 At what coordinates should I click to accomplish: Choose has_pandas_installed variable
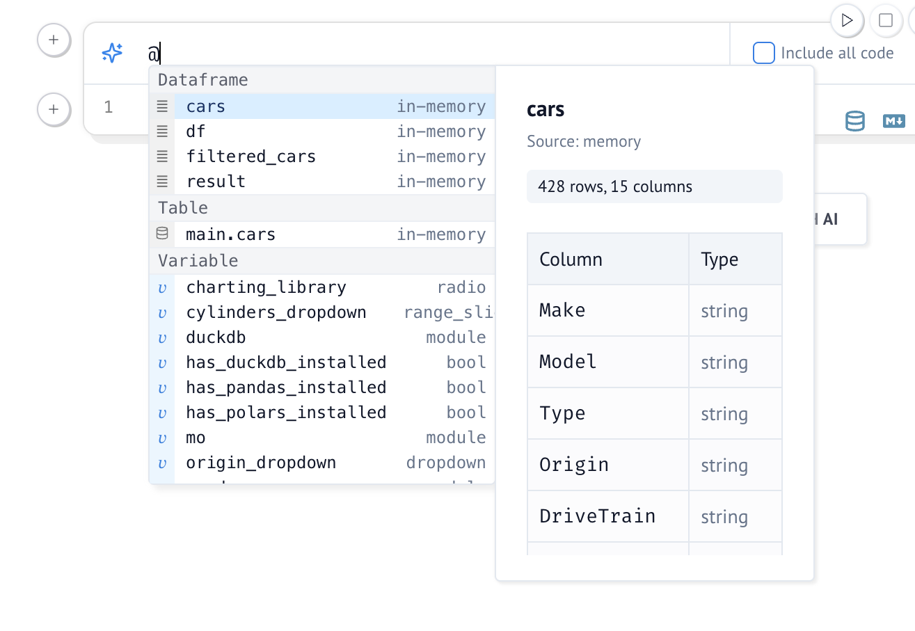[x=322, y=388]
